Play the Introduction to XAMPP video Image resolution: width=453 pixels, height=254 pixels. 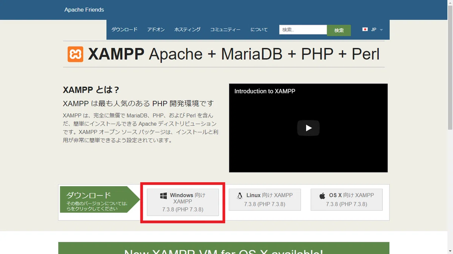[308, 128]
